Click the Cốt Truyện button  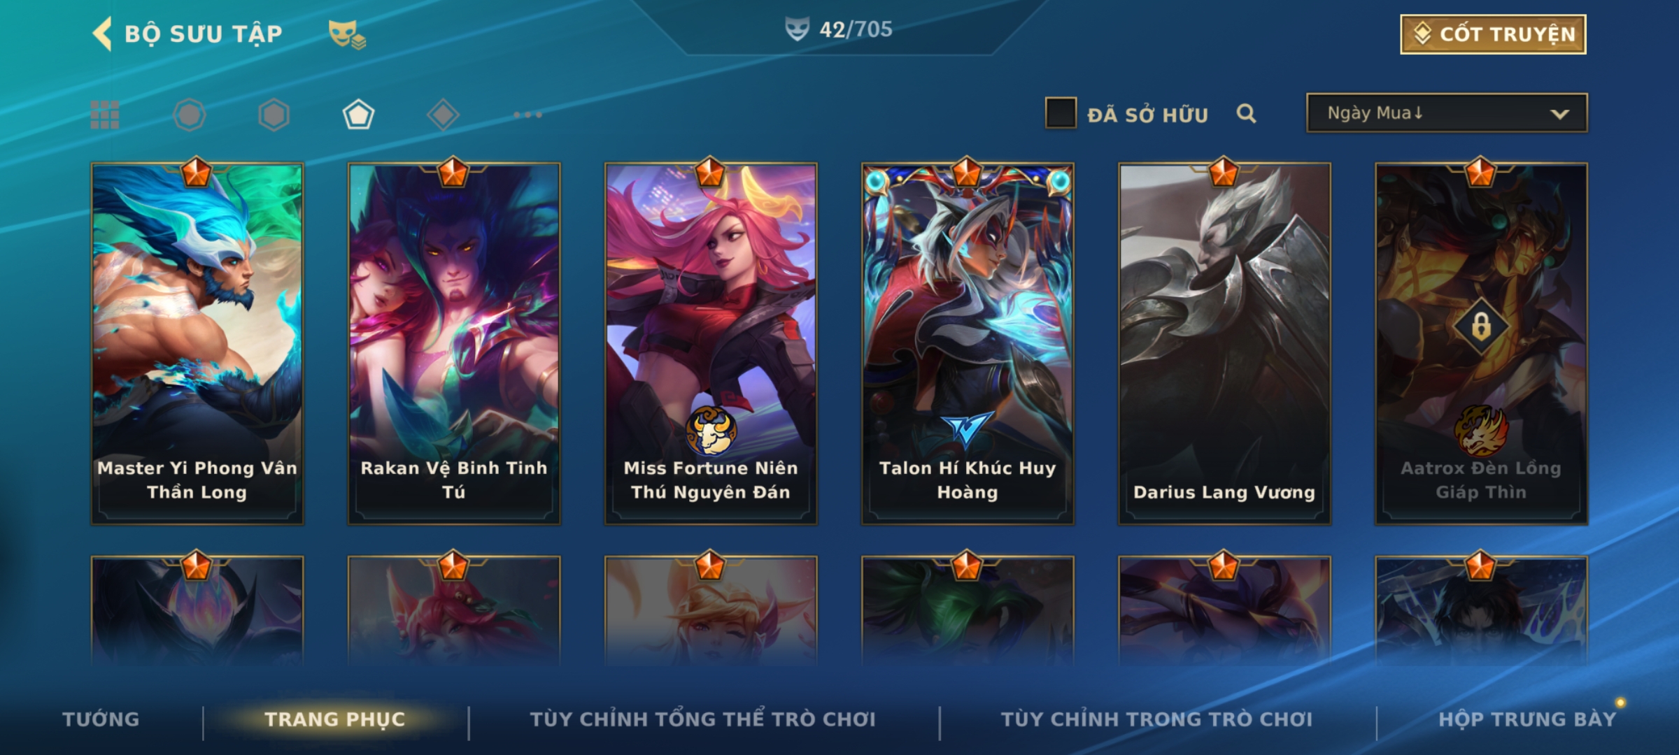[x=1493, y=34]
